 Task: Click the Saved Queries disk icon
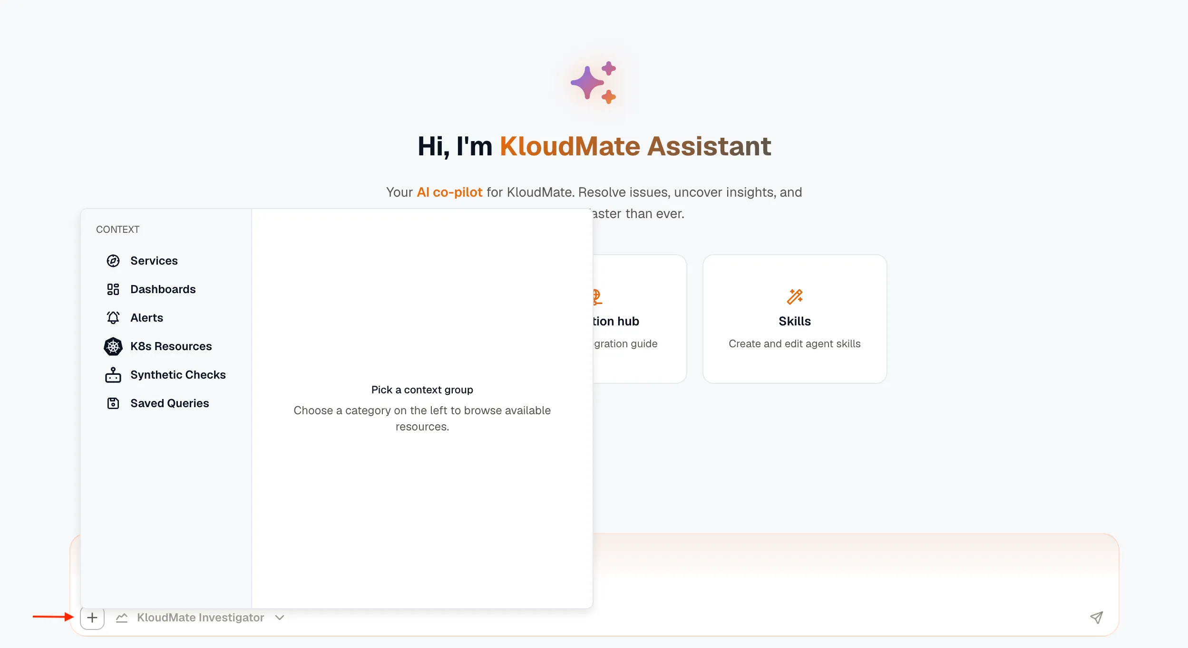(x=113, y=403)
